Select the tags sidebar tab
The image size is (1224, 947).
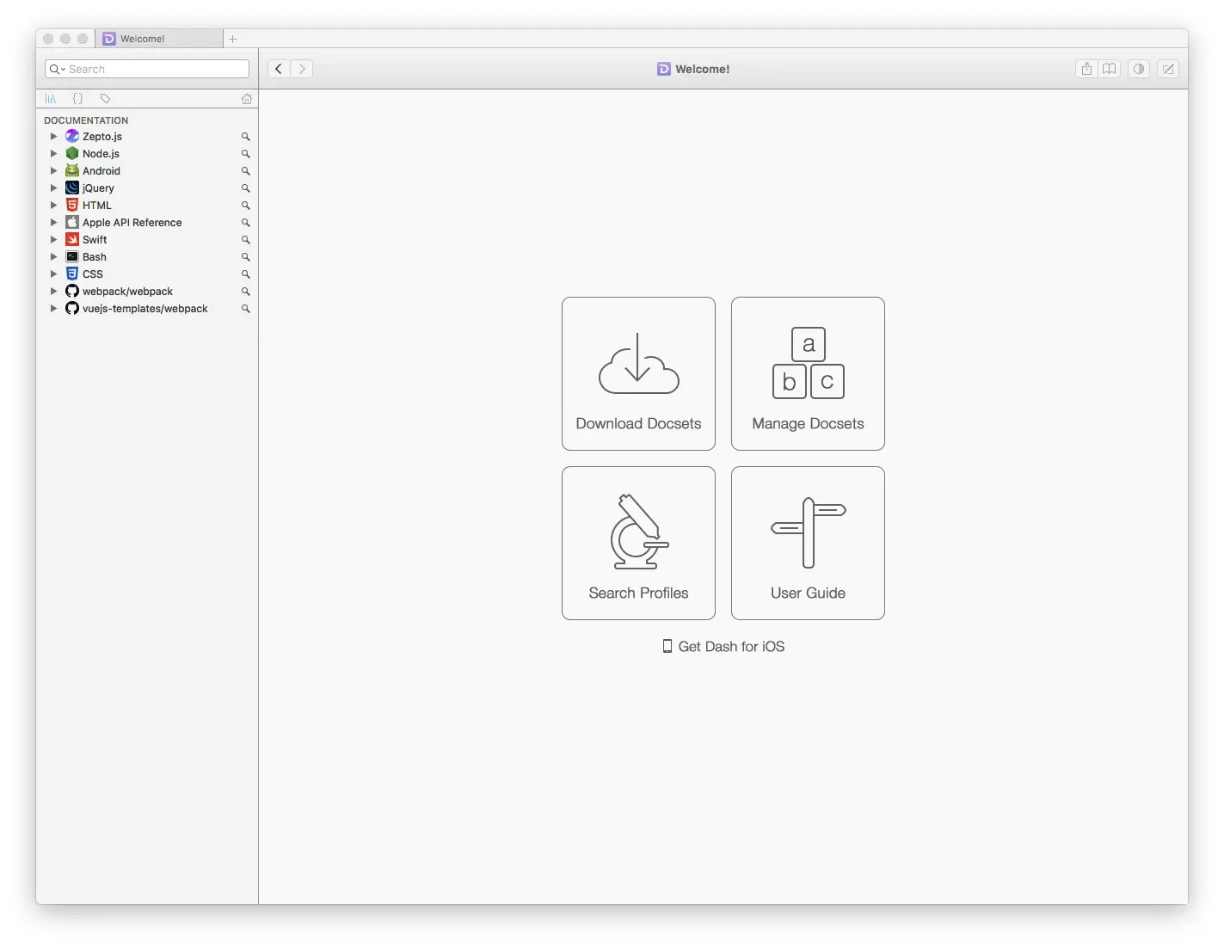point(105,99)
